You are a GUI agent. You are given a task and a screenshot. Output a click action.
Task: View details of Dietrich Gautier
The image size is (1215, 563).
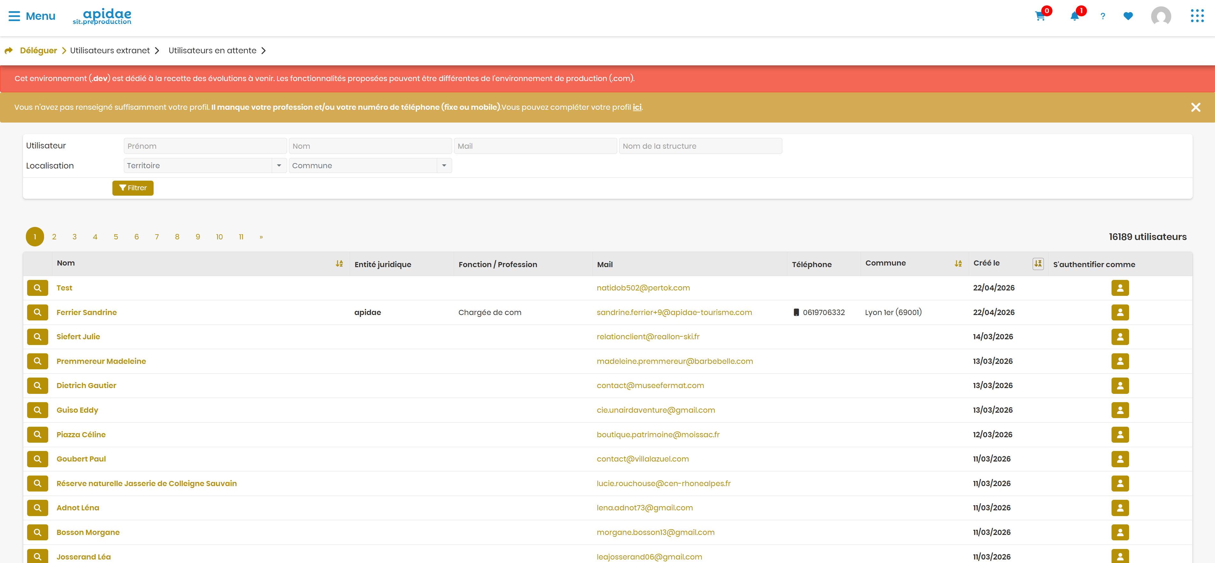click(x=38, y=386)
